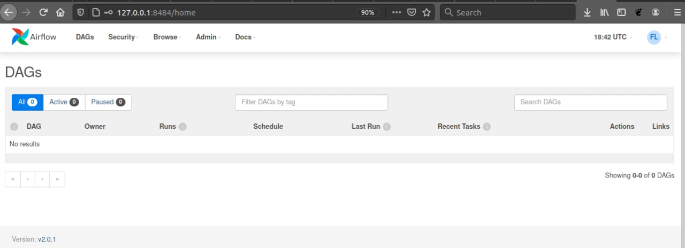The image size is (685, 248).
Task: Click info icon left of DAG header
Action: (x=14, y=127)
